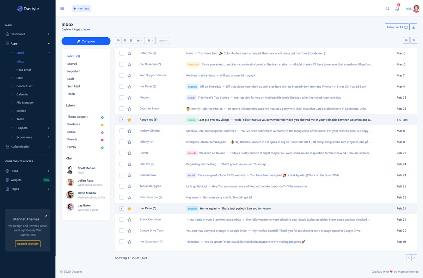Screen dimensions: 423x278
Task: Open the tag label dropdown in toolbar
Action: point(151,41)
